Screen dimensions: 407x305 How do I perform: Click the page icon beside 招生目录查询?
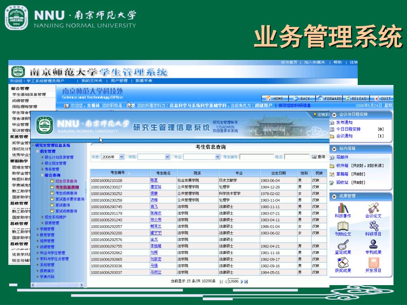click(52, 181)
